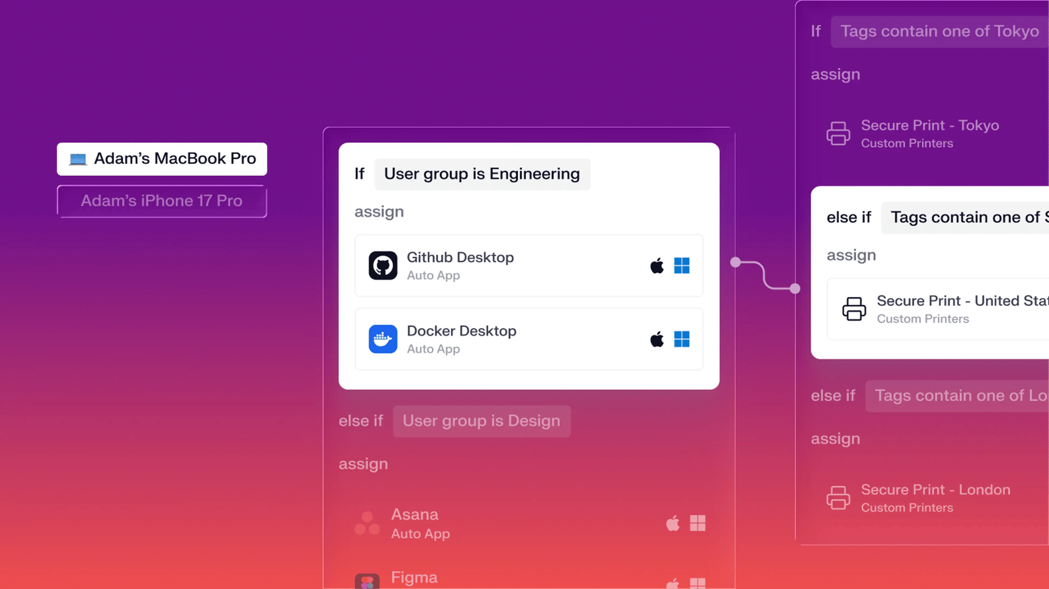Open the "Tags contain one of Tokyo" selector

pyautogui.click(x=938, y=31)
